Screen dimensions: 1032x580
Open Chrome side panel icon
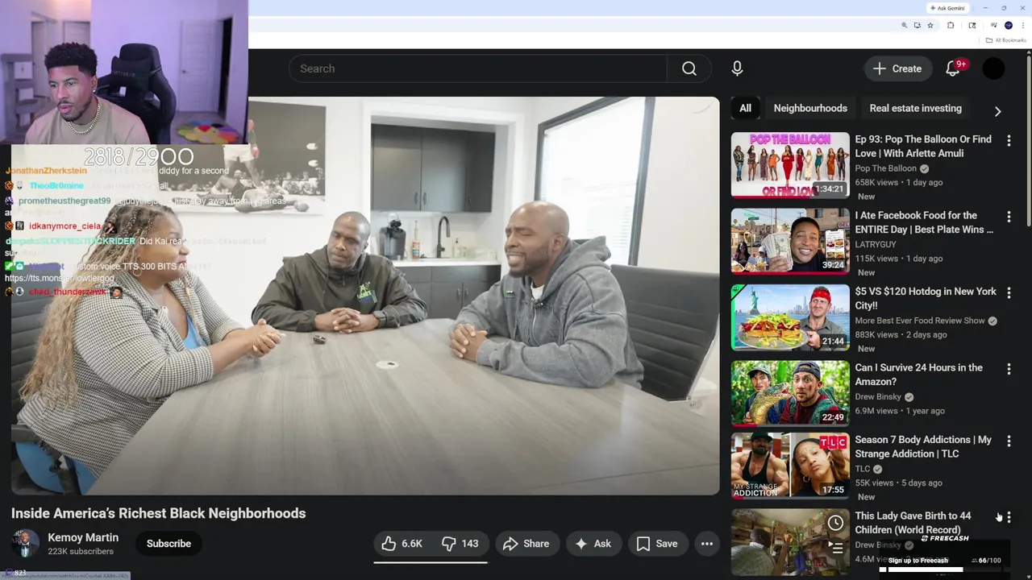pyautogui.click(x=972, y=26)
